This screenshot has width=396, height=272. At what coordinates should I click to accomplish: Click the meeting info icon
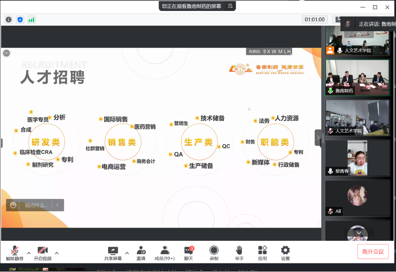9,20
